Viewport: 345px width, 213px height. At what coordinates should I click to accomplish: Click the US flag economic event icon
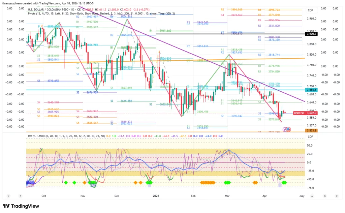(x=289, y=129)
